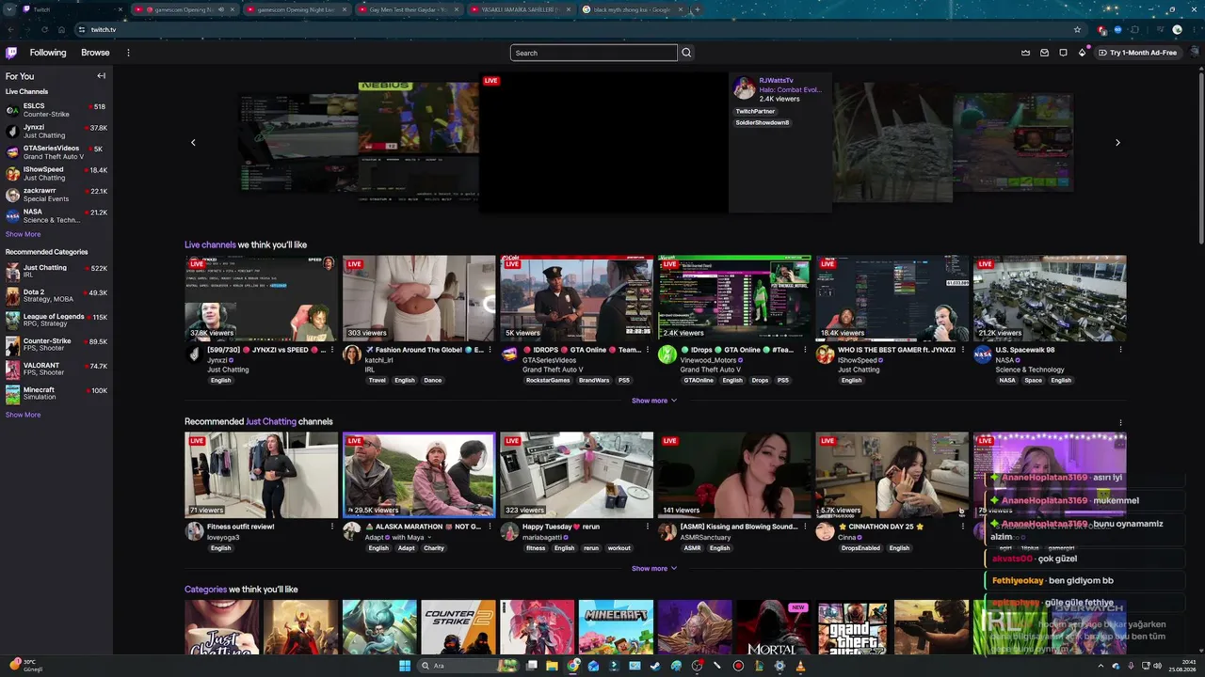Open the Counter-Strike 2 category cover
1205x677 pixels.
point(458,627)
